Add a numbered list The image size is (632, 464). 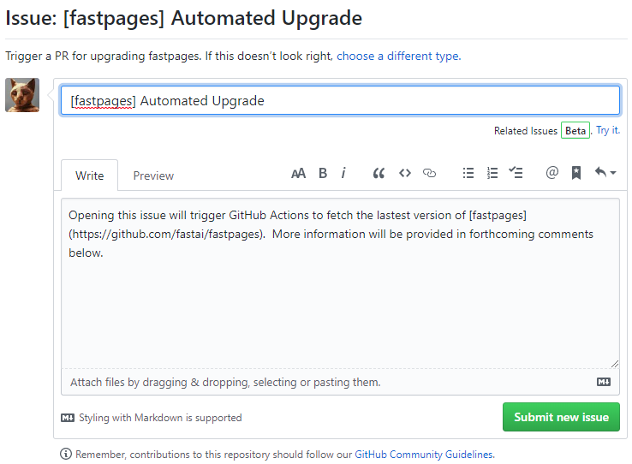click(x=492, y=173)
